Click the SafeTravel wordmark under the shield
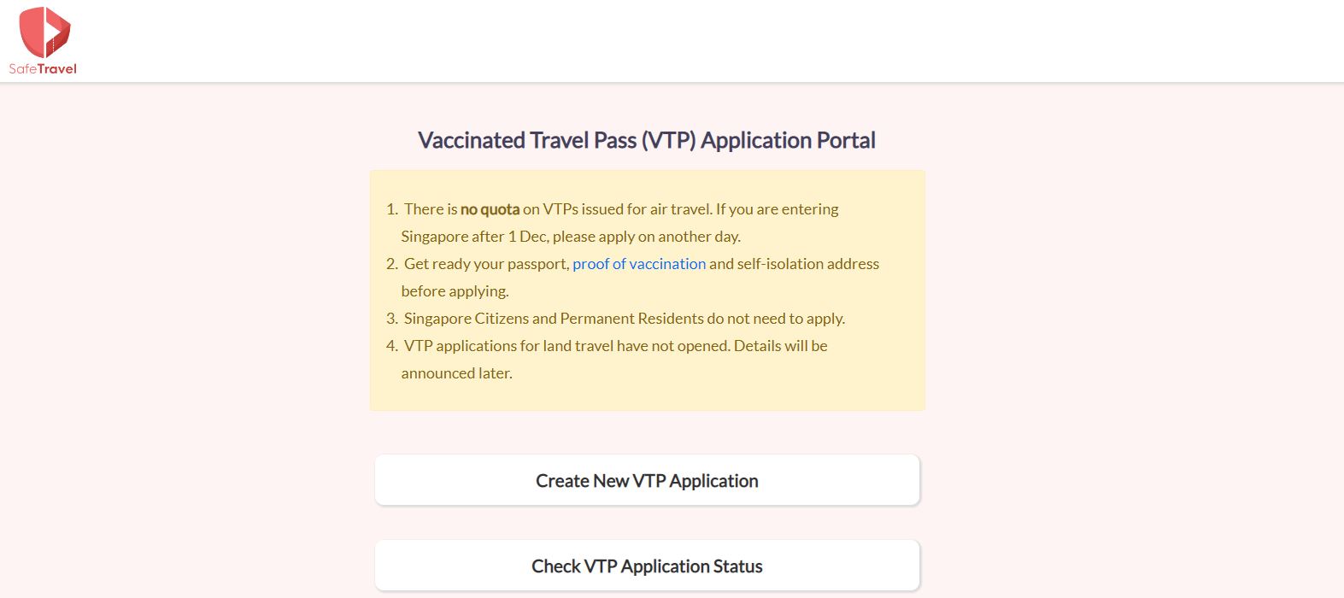Viewport: 1344px width, 598px height. [x=43, y=69]
